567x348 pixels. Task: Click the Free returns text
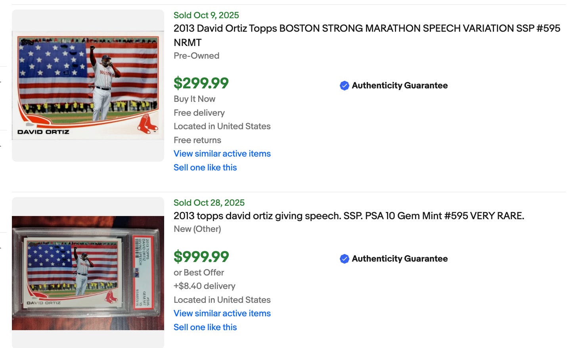[x=197, y=140]
